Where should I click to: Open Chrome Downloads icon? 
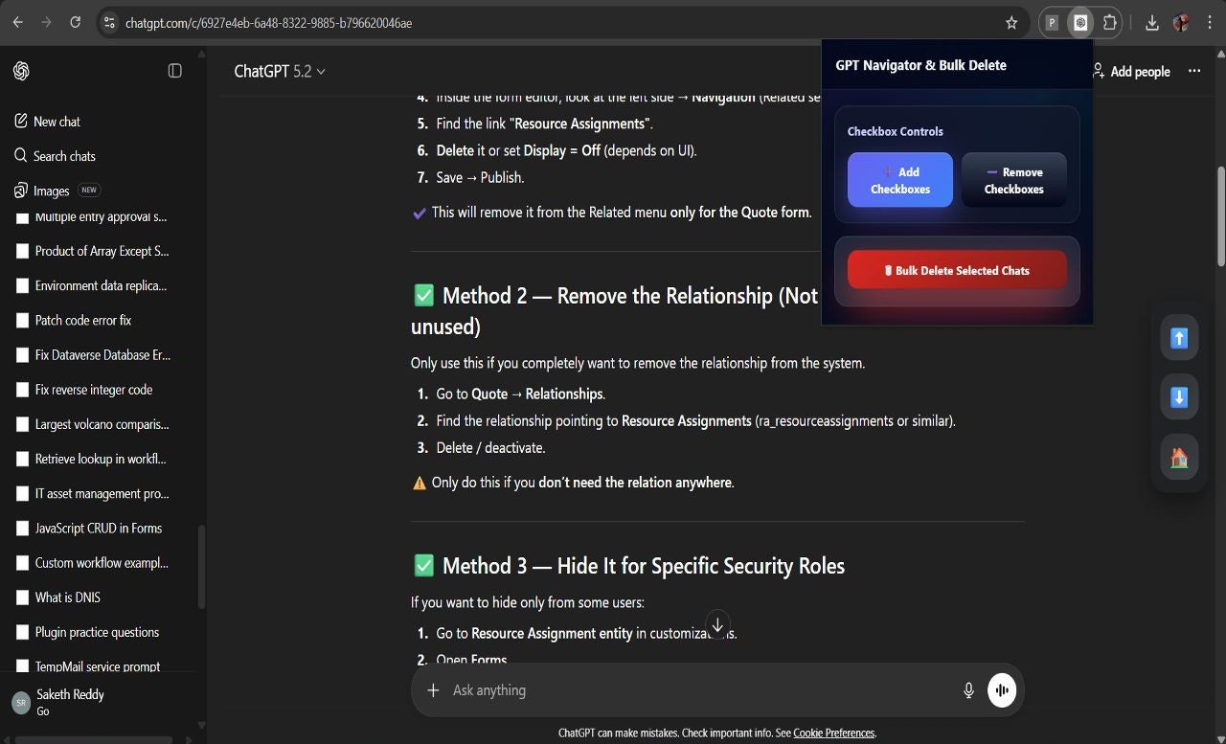pyautogui.click(x=1153, y=22)
